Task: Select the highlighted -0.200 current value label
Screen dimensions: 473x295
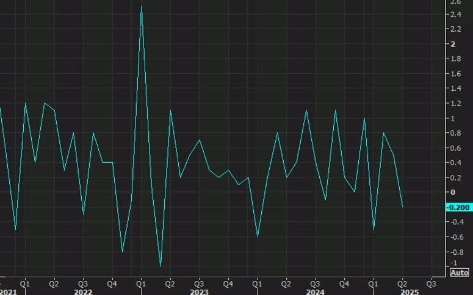Action: pyautogui.click(x=458, y=207)
